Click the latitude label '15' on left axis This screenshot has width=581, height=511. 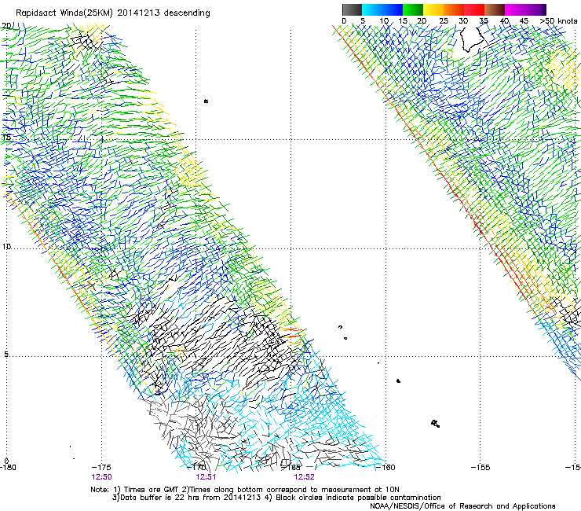(6, 138)
